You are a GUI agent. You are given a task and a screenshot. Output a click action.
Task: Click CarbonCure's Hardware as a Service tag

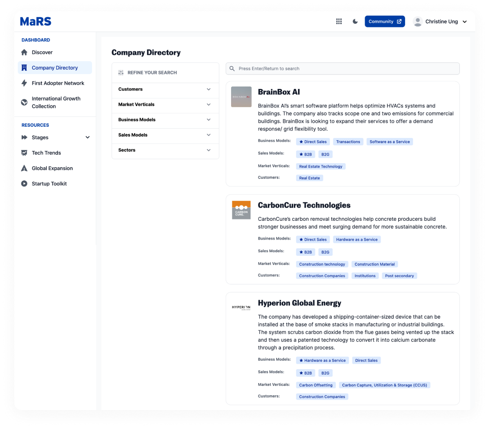(x=356, y=240)
